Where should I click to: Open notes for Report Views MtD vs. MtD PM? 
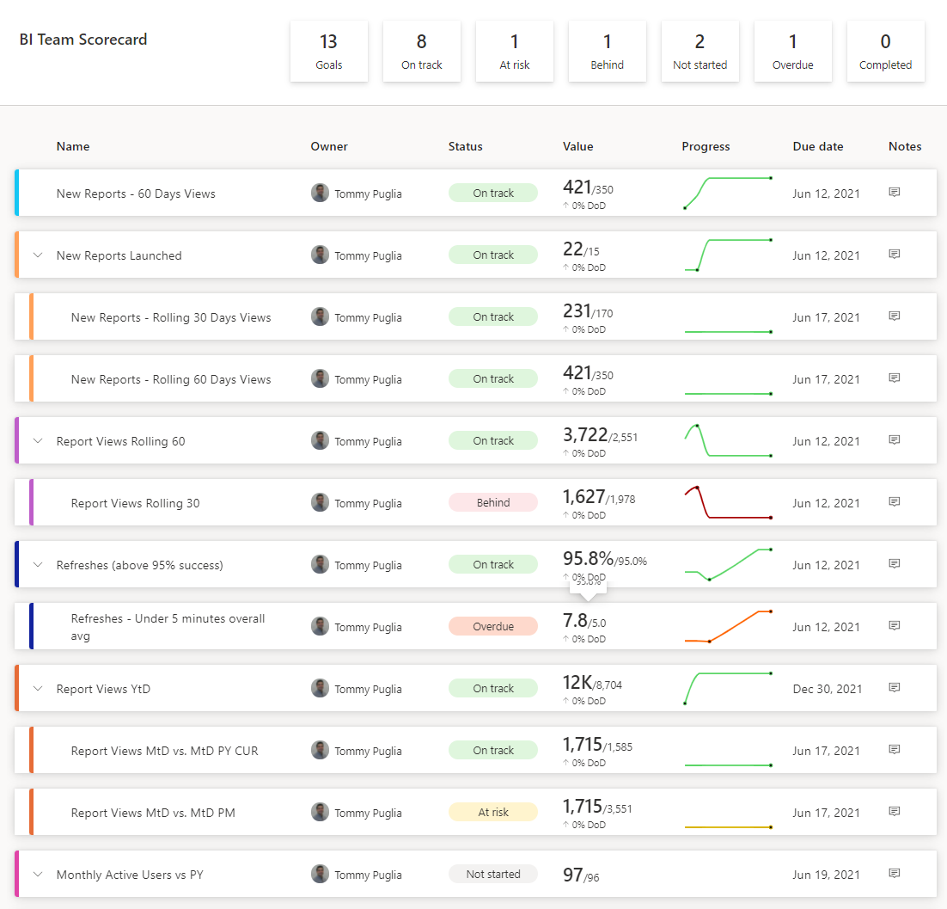pos(894,812)
